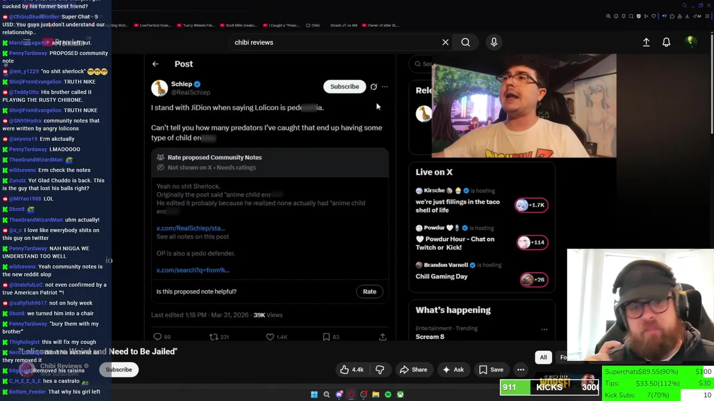Open 'we're just fillings in the taco shell' live
The width and height of the screenshot is (714, 401).
point(457,206)
